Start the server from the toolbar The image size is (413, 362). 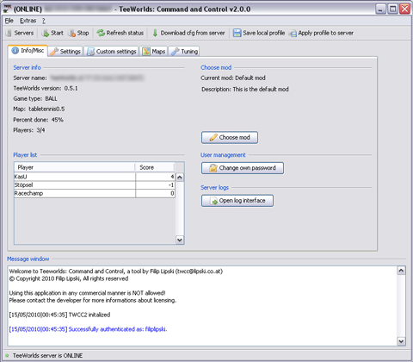(46, 33)
